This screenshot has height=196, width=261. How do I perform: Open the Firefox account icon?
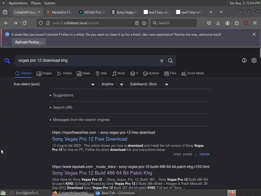pos(227,23)
